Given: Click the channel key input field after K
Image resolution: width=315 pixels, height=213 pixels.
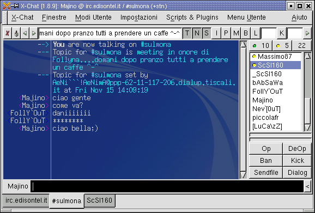Looking at the screenshot, I should click(x=295, y=33).
